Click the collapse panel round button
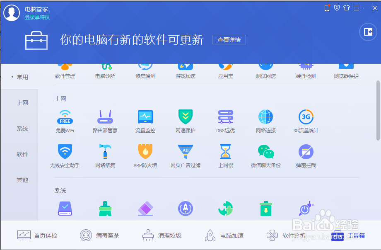Screen dimensions: 381x250 tap(368, 32)
